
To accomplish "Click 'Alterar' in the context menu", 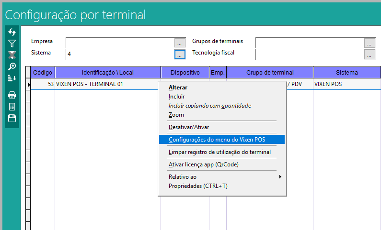I will point(178,88).
